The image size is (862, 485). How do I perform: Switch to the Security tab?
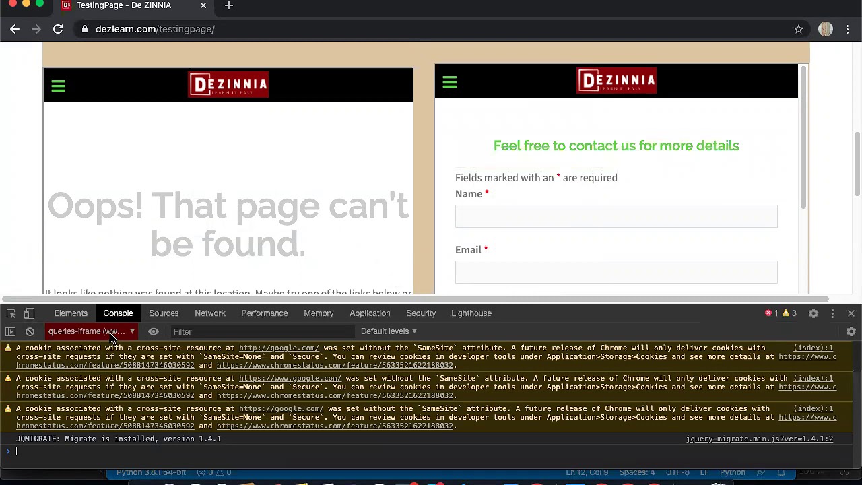pos(421,313)
